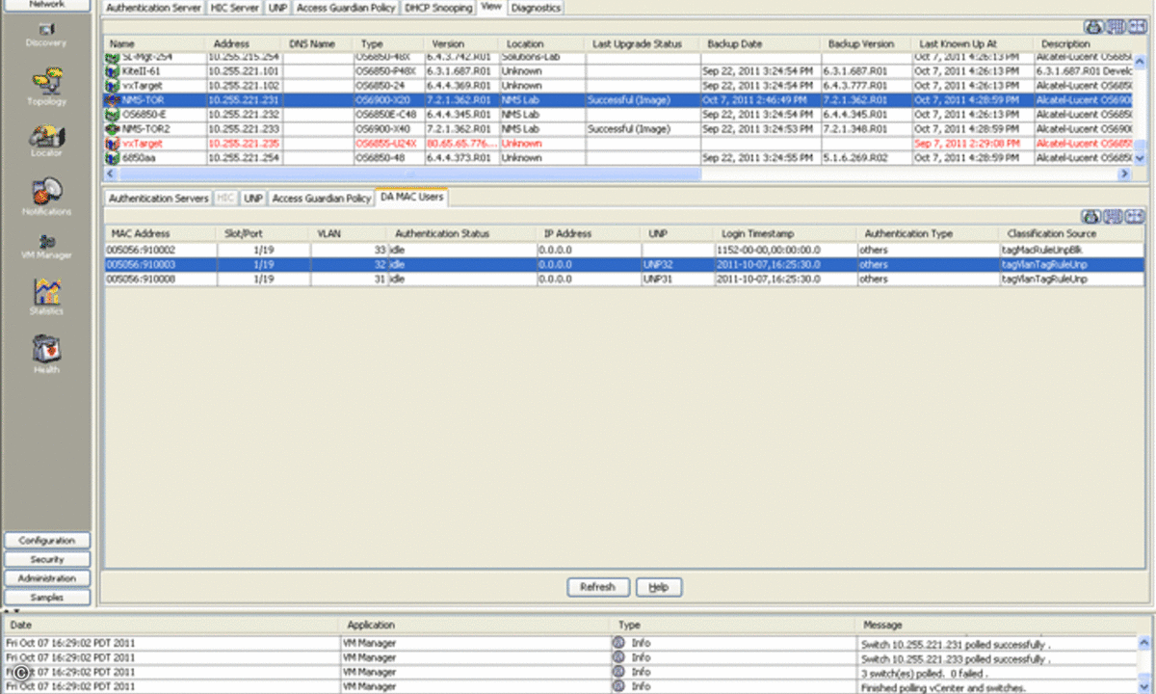Select the View tab
Image resolution: width=1156 pixels, height=694 pixels.
pos(491,7)
